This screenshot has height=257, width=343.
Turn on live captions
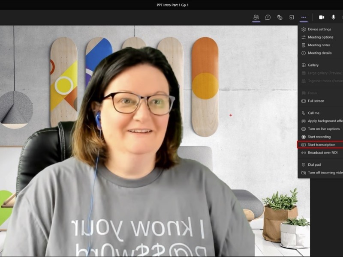pos(323,129)
